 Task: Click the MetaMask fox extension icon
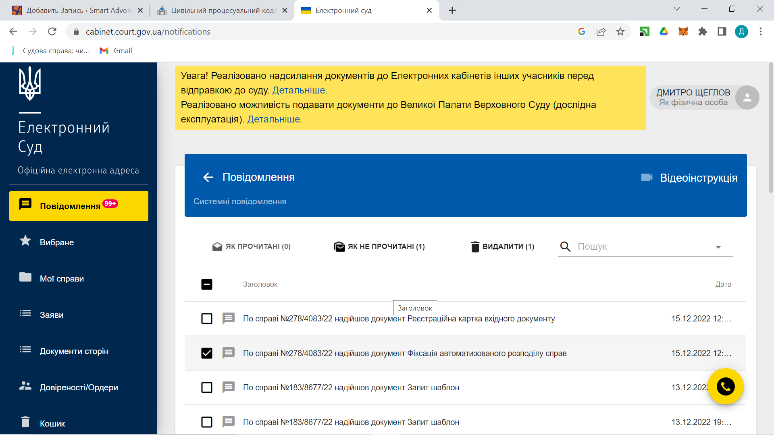[x=683, y=31]
